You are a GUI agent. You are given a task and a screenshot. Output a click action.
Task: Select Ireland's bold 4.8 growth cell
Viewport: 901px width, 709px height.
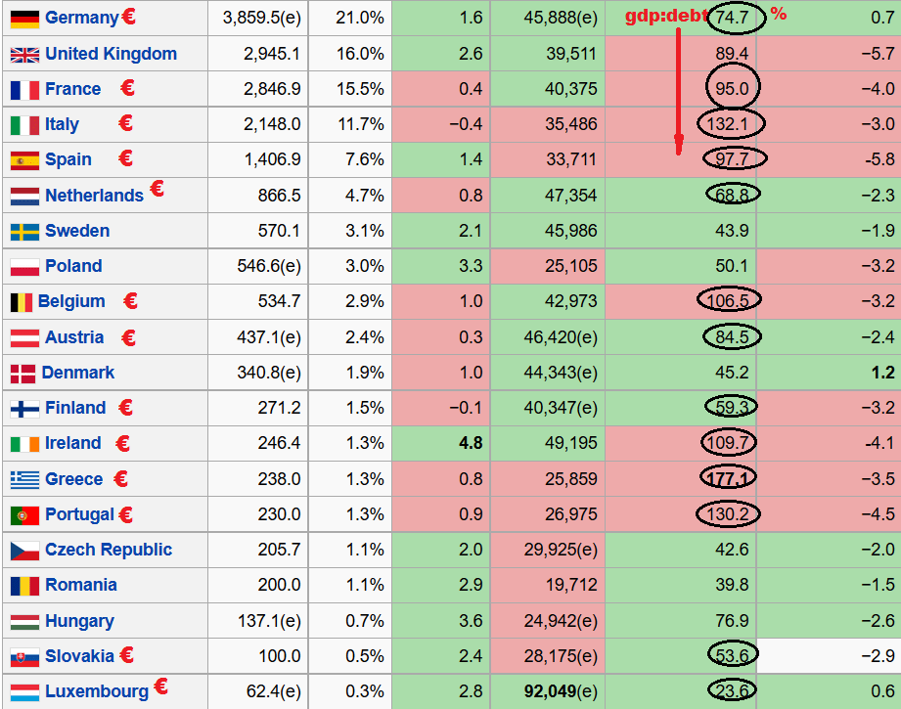(x=470, y=443)
